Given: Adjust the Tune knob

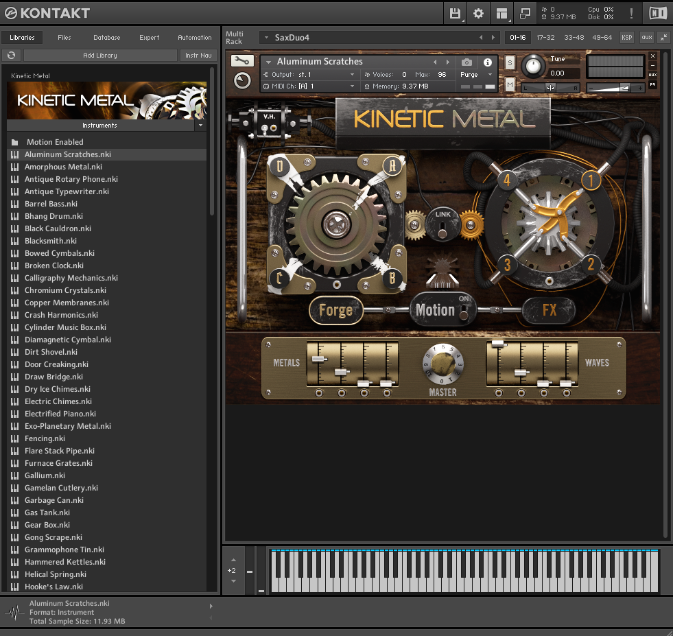Looking at the screenshot, I should 533,66.
